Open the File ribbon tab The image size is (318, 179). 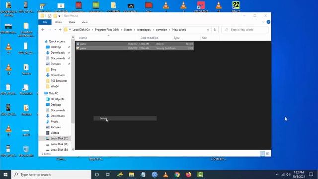tap(45, 22)
